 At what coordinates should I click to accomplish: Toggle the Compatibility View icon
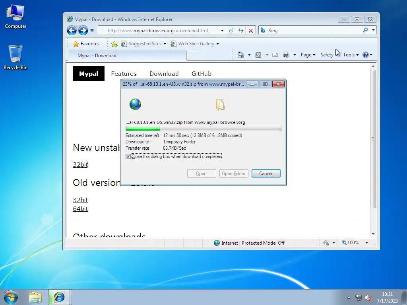coord(231,31)
